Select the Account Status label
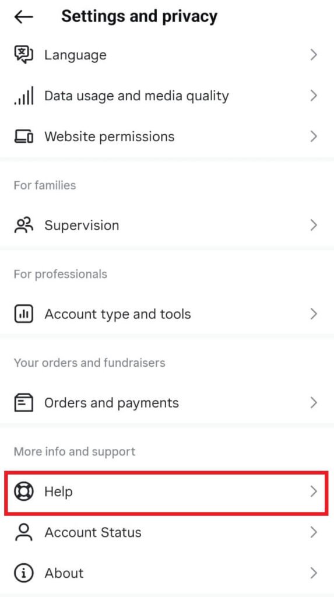The image size is (334, 597). [93, 532]
